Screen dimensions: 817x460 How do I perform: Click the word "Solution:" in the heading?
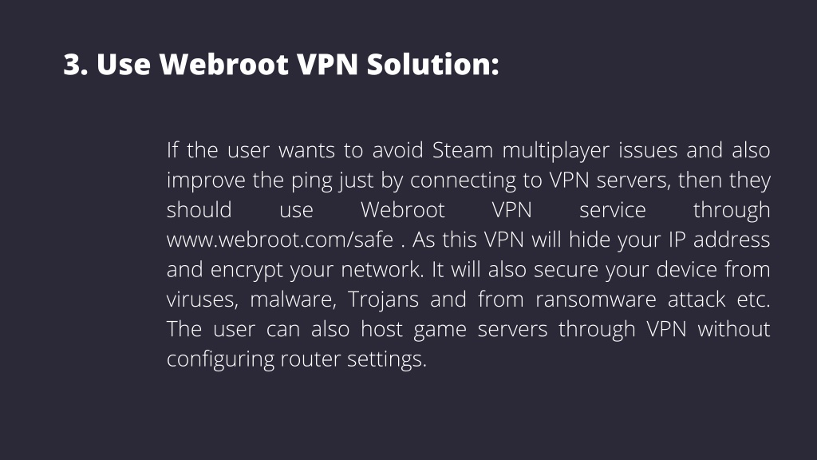pos(432,64)
